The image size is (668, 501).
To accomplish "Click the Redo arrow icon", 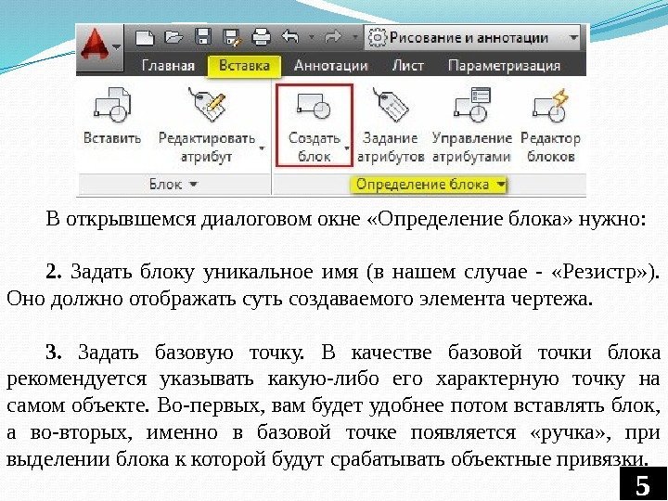I will pyautogui.click(x=334, y=37).
